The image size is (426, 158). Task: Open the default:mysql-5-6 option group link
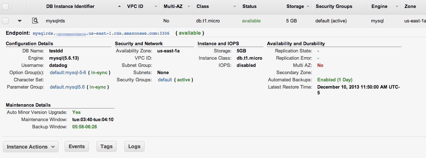[68, 72]
